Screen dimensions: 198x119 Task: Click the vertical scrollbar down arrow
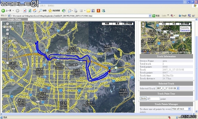196,111
